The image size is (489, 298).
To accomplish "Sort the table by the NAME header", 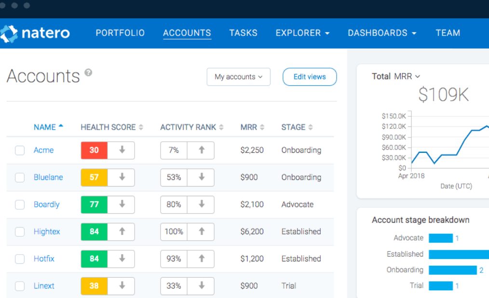I will (44, 127).
